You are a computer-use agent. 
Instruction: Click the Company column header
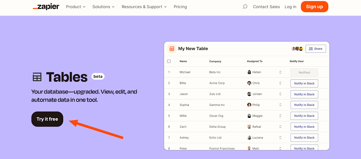coord(215,61)
